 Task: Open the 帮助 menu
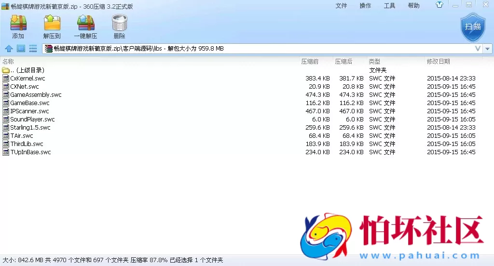413,6
